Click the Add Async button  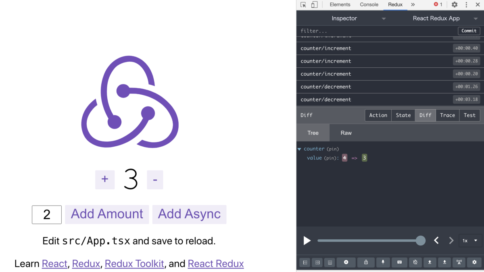tap(189, 214)
